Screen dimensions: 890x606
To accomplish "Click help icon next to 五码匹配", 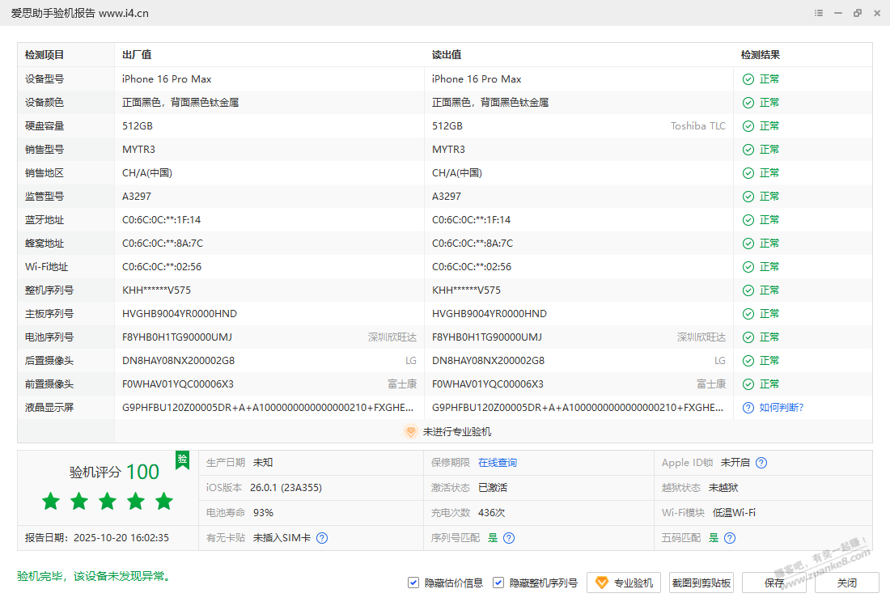I will 730,538.
